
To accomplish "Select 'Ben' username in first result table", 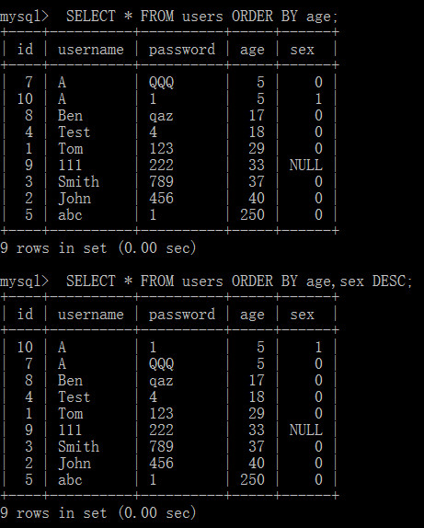I will pyautogui.click(x=70, y=116).
